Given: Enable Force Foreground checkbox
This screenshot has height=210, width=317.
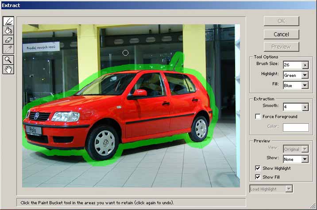Looking at the screenshot, I should coord(258,117).
